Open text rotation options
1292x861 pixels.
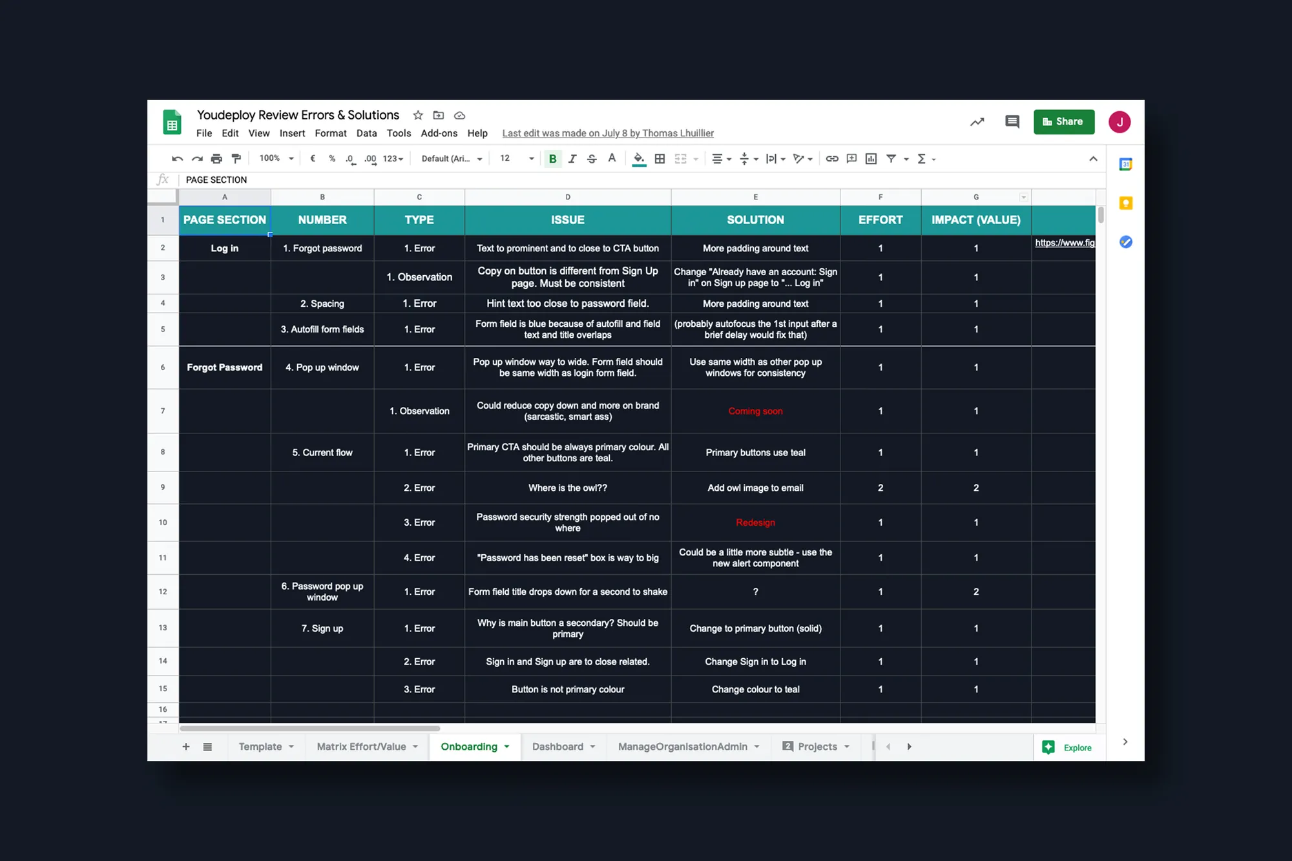pyautogui.click(x=802, y=159)
